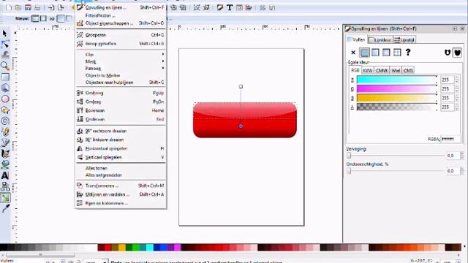The width and height of the screenshot is (468, 263).
Task: Set fill to no paint (X)
Action: point(353,53)
